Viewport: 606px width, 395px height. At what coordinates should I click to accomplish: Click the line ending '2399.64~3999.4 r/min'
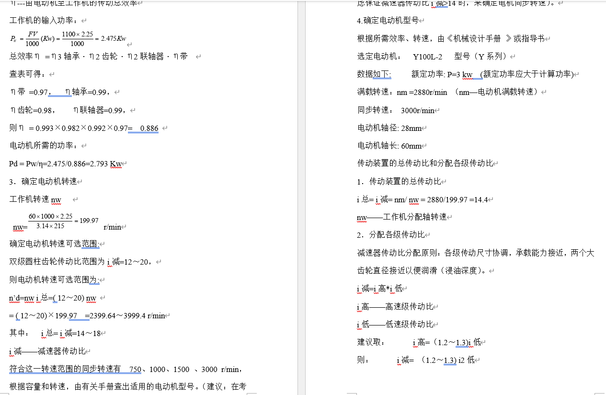click(88, 316)
